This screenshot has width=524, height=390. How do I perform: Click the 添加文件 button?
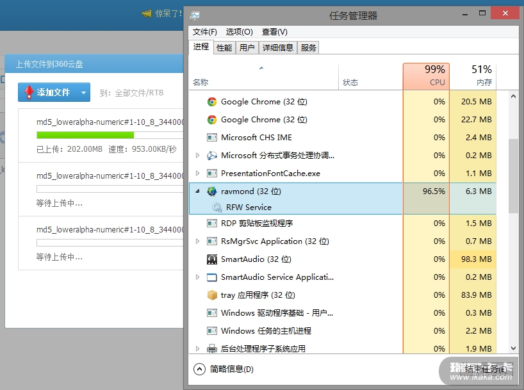48,92
